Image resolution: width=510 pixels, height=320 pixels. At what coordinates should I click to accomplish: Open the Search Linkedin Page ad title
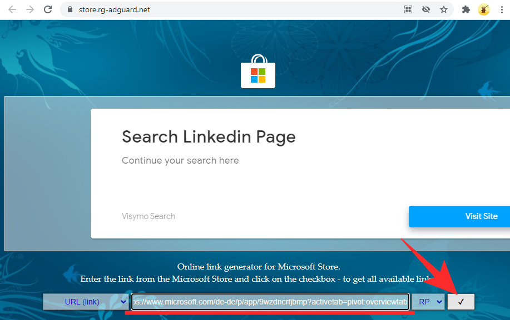click(x=209, y=137)
